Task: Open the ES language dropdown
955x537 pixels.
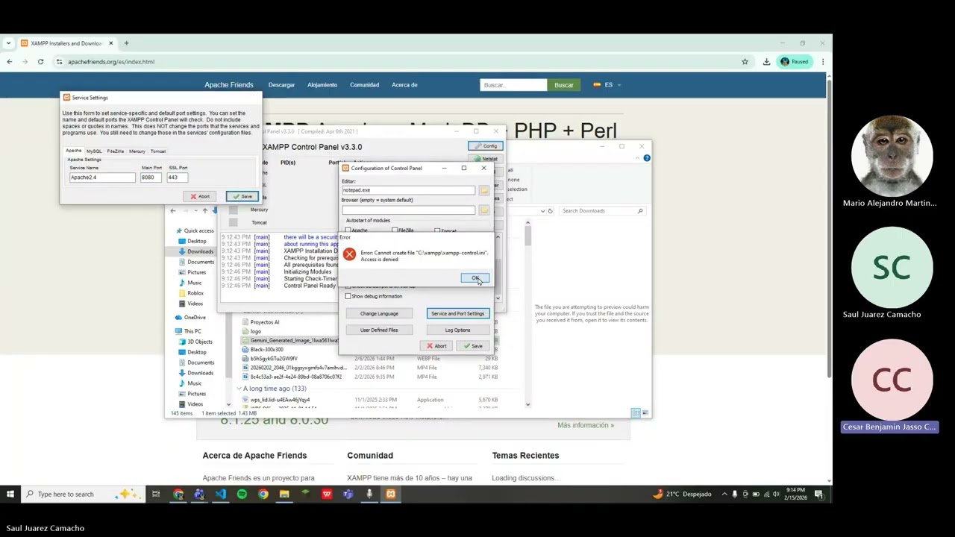Action: pyautogui.click(x=607, y=85)
